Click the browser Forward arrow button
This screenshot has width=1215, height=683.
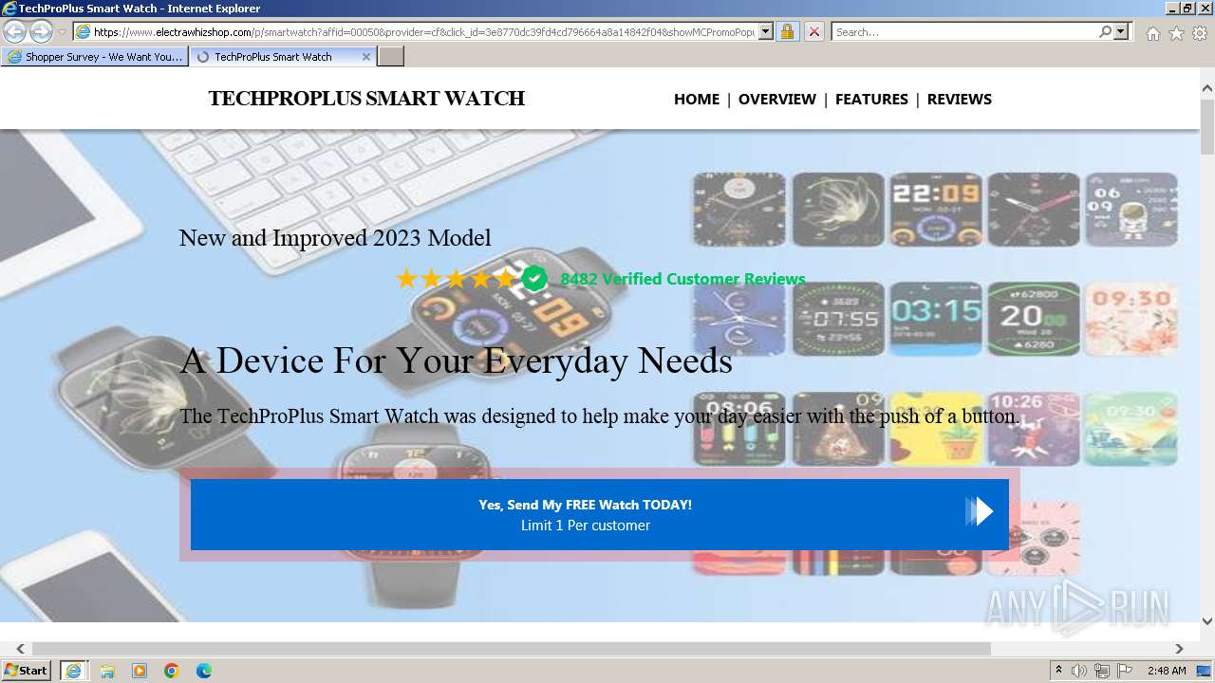point(41,31)
